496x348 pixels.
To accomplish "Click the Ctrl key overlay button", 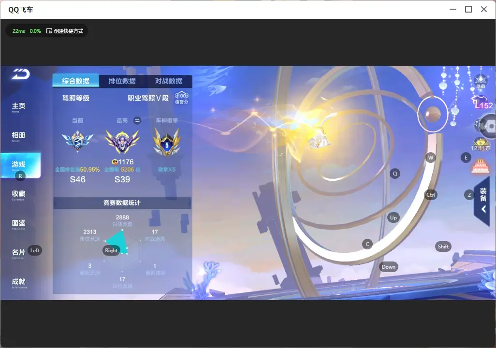I will pos(431,195).
